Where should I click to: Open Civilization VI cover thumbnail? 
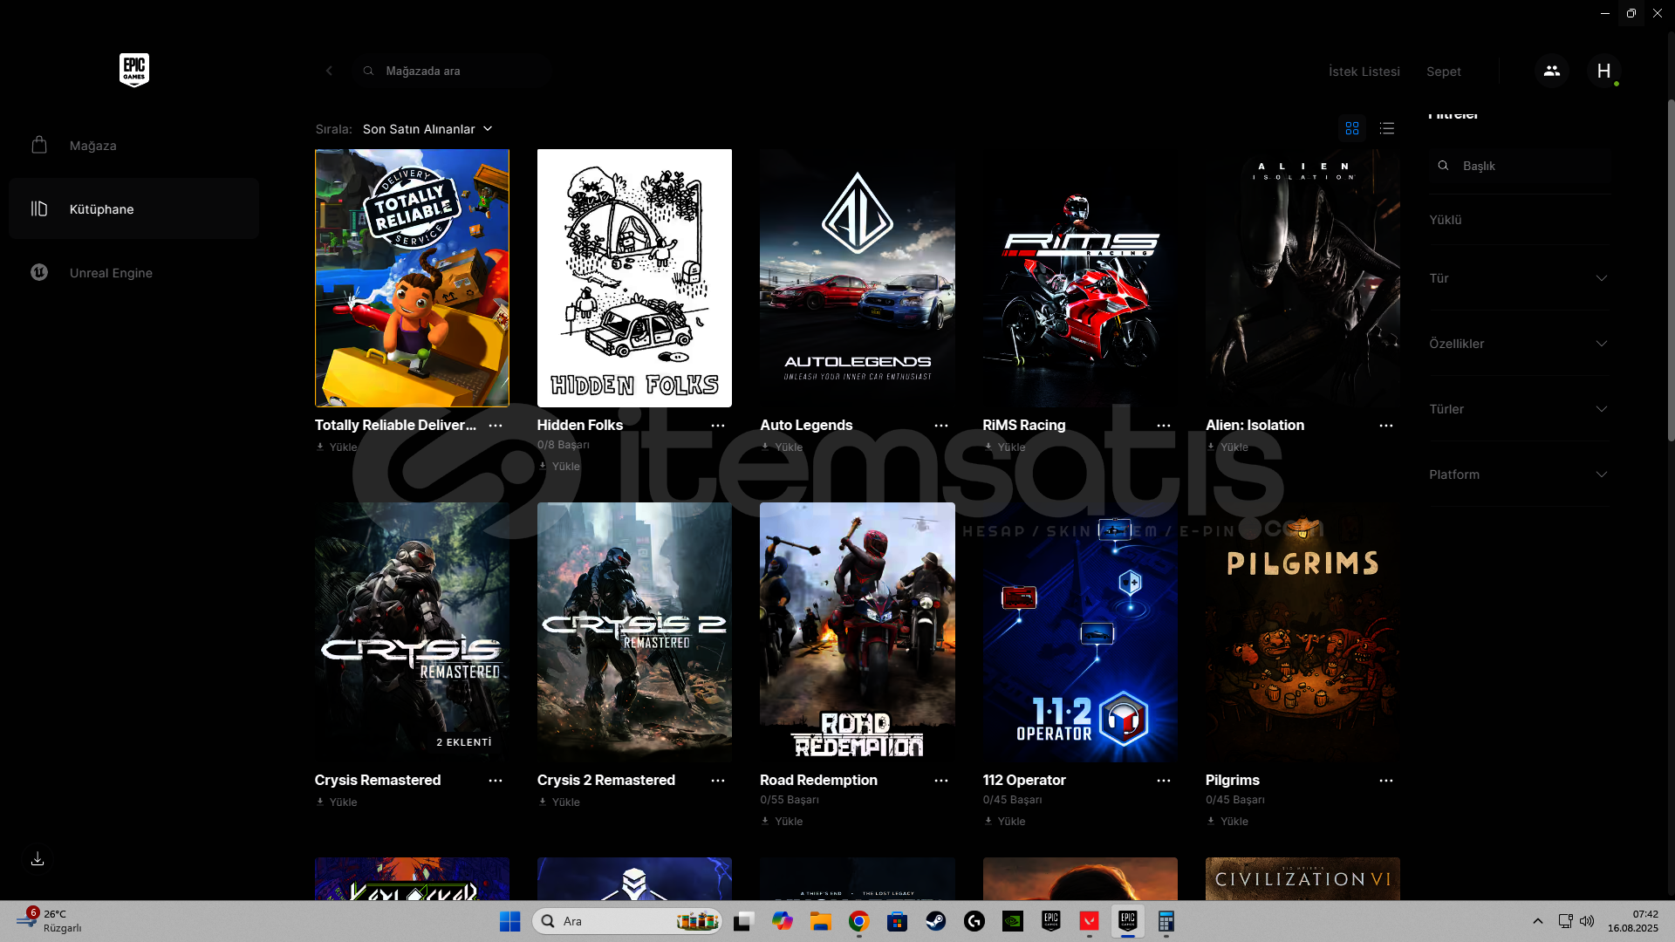coord(1302,878)
